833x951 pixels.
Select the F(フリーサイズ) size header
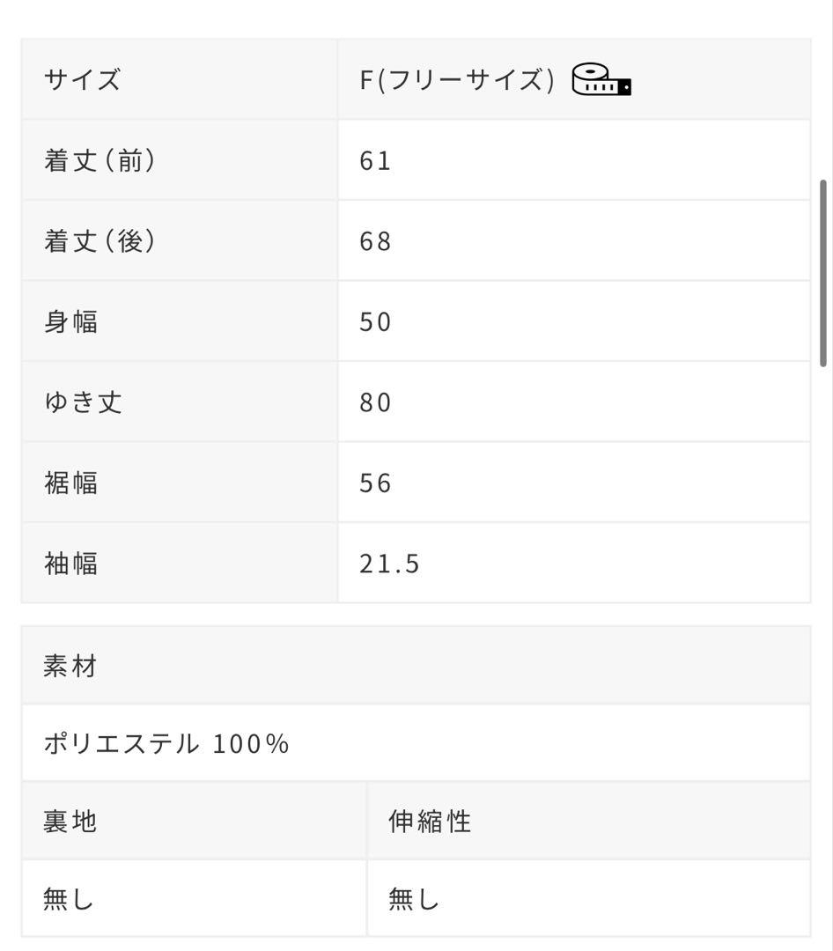[457, 80]
